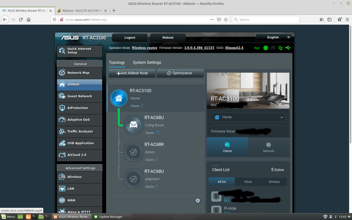
Task: Click Firefox launcher in taskbar
Action: coord(28,217)
